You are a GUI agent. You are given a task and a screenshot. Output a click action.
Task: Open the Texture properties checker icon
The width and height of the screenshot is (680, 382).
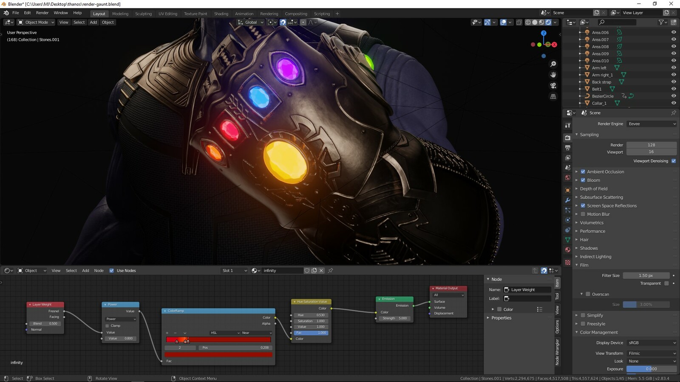(x=567, y=262)
